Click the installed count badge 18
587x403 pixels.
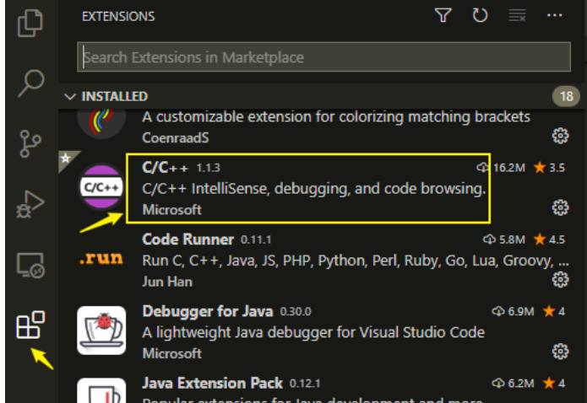coord(566,96)
